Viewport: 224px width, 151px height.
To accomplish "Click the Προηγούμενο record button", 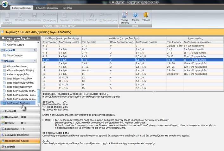I will 108,20.
